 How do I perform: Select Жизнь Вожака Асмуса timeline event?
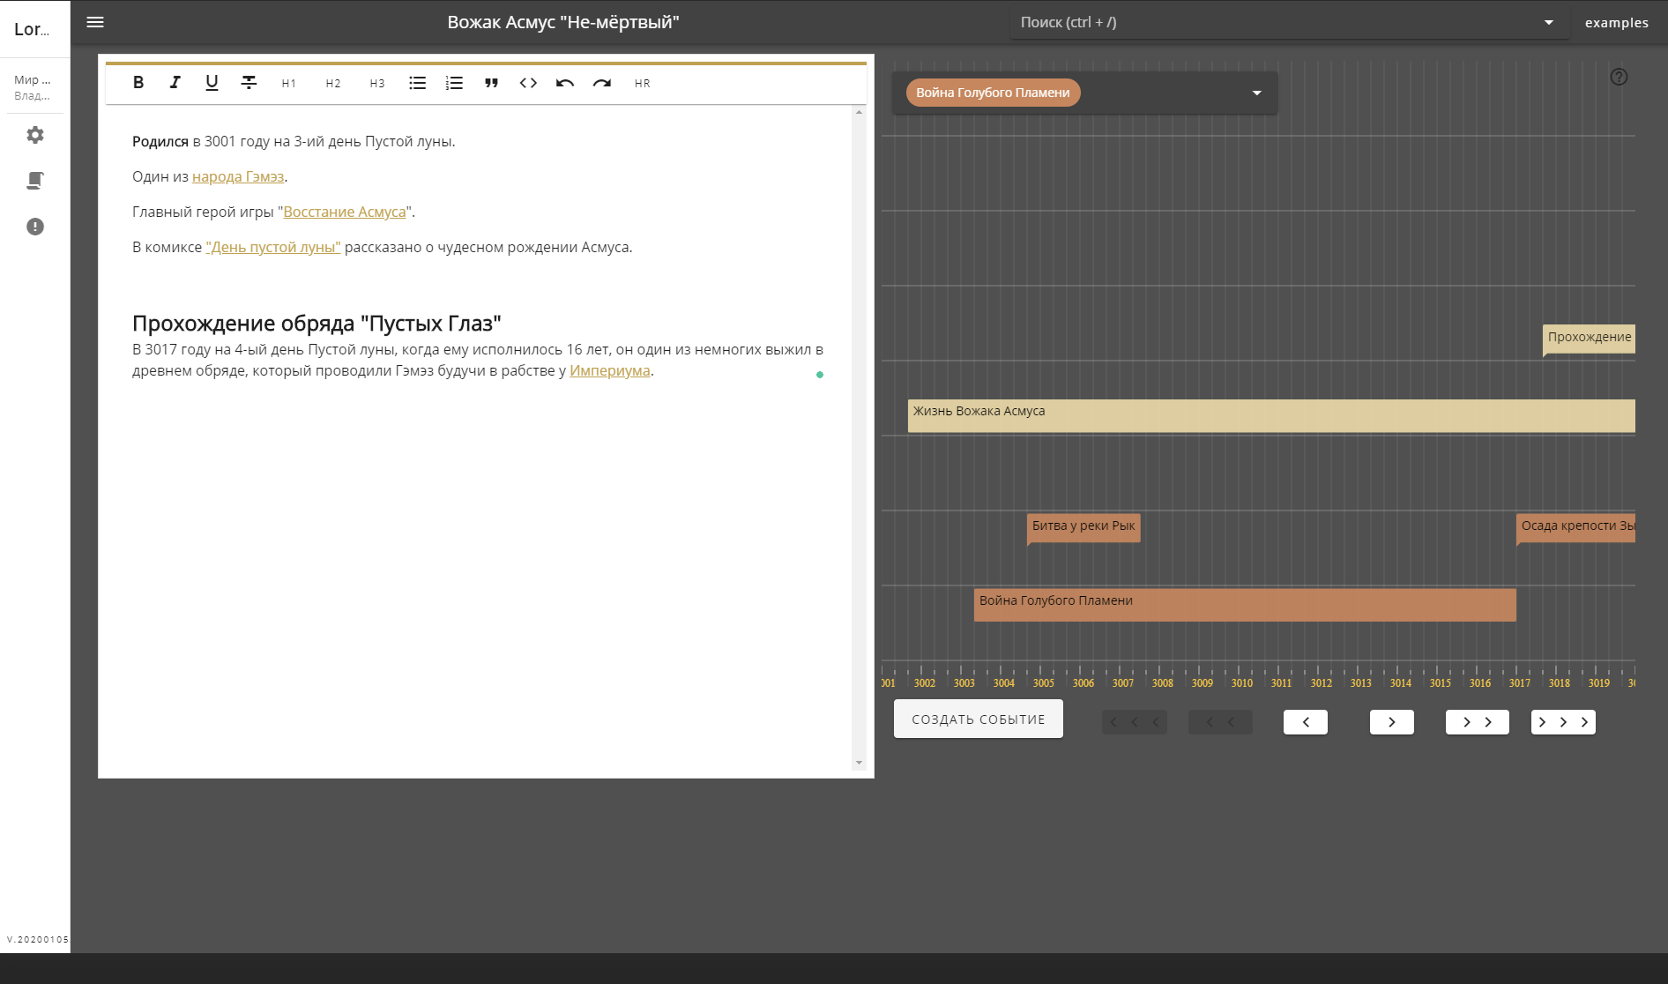(x=1271, y=415)
